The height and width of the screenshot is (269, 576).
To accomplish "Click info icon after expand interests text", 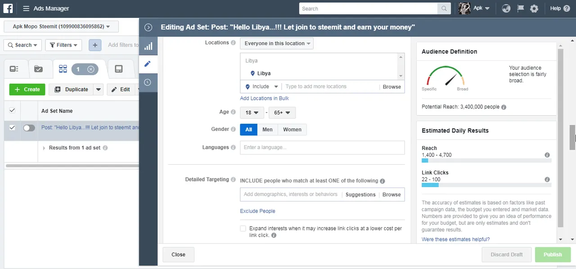I will coord(274,235).
